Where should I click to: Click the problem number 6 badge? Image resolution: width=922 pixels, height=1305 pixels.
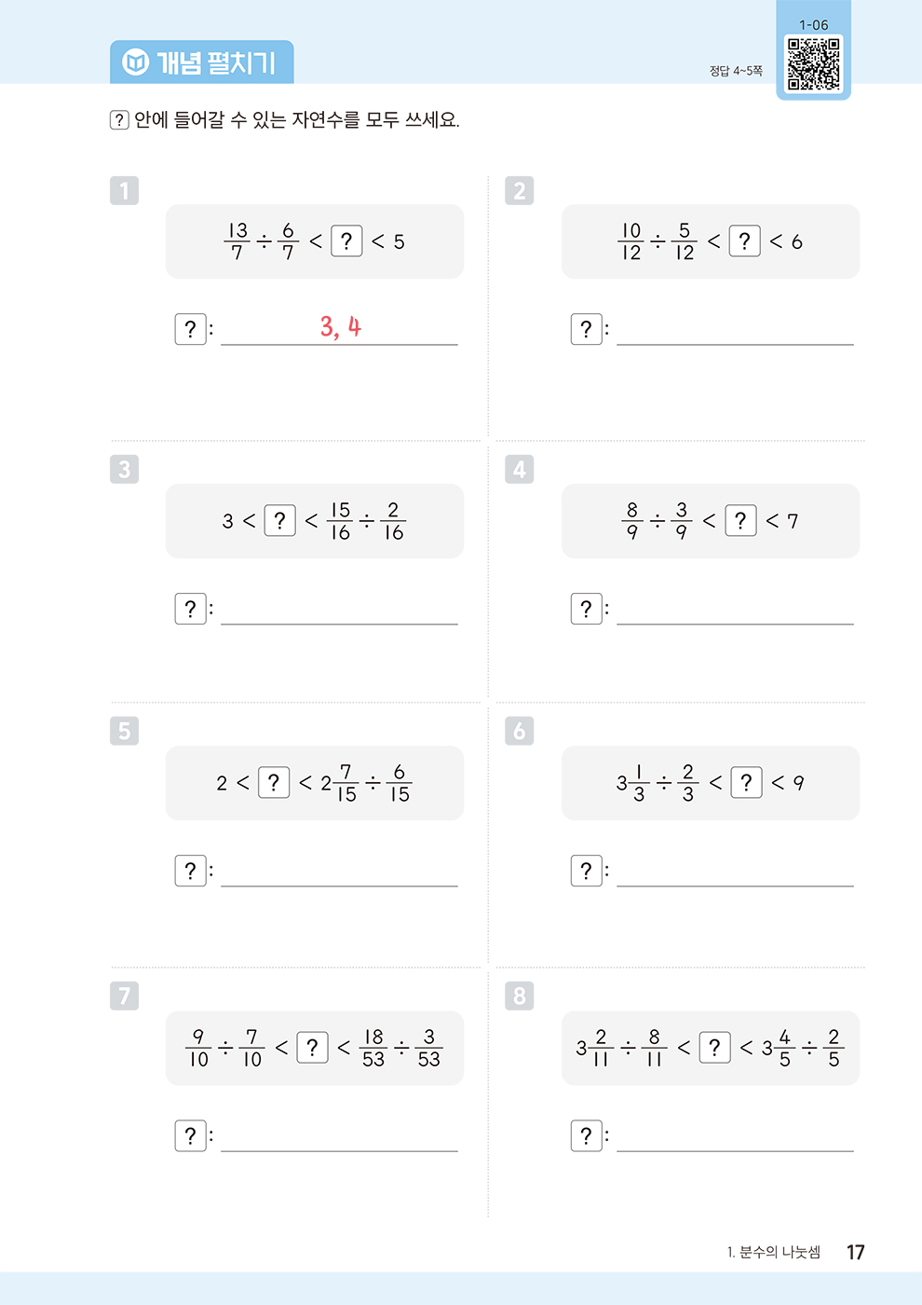(520, 731)
